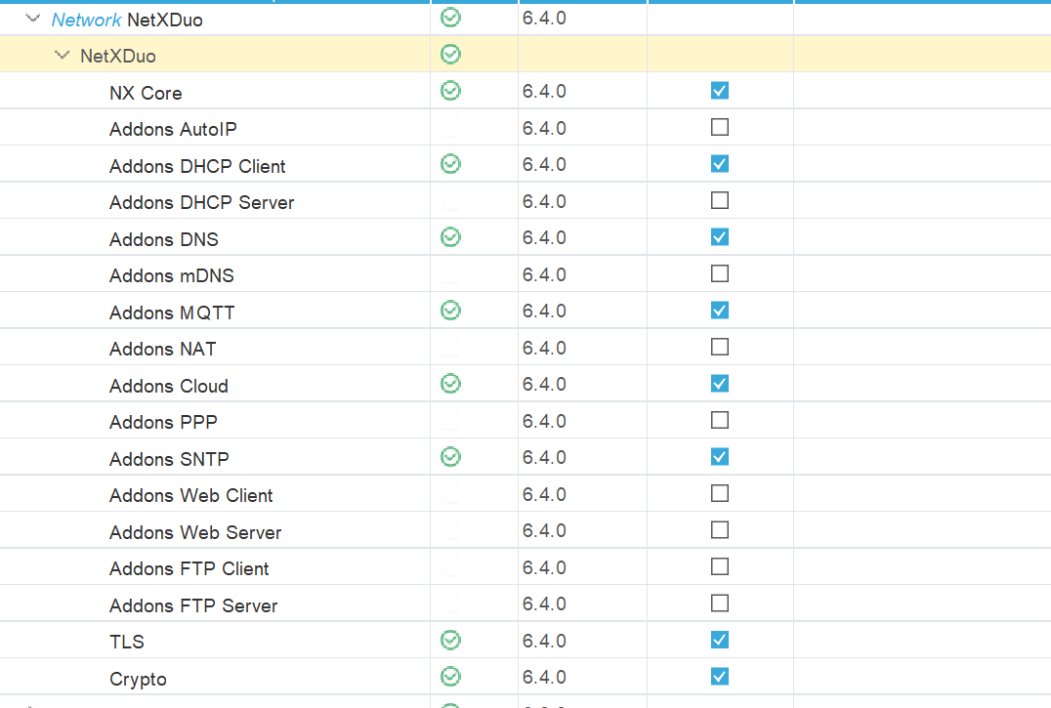
Task: Click the status icon beside Addons SNTP
Action: (x=450, y=456)
